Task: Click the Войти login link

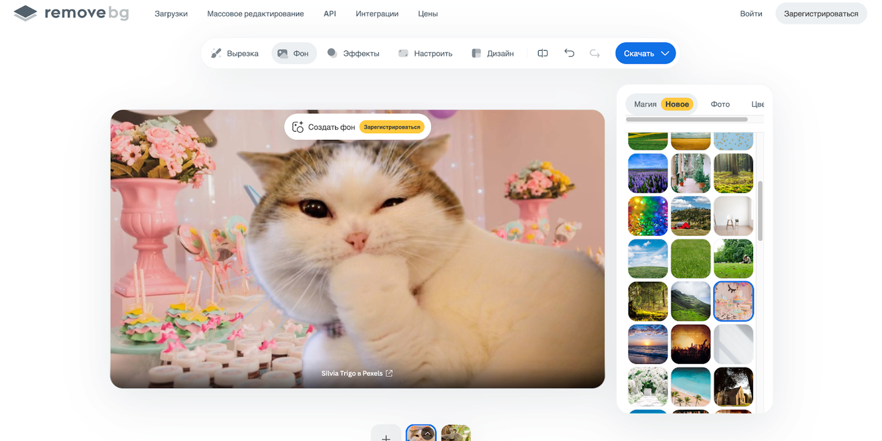Action: point(751,13)
